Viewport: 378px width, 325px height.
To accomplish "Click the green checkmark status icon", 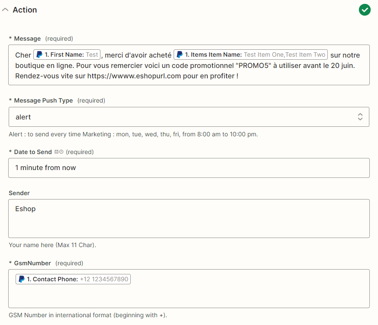I will pyautogui.click(x=365, y=10).
